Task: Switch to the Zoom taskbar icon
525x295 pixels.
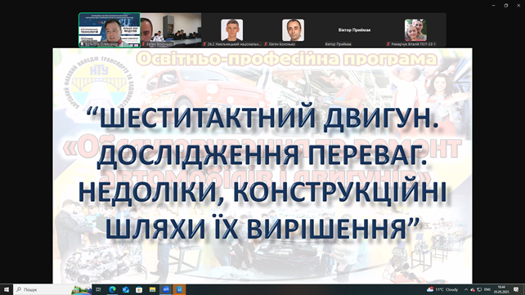Action: [166, 289]
